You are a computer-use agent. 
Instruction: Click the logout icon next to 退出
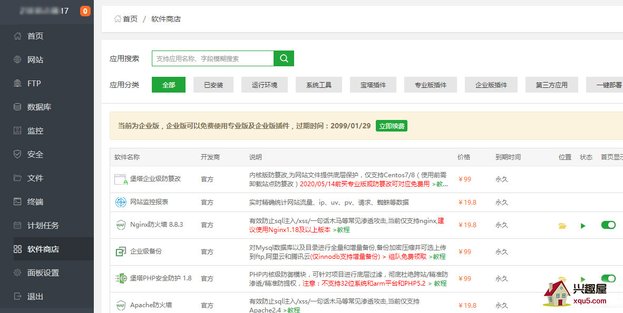point(17,296)
